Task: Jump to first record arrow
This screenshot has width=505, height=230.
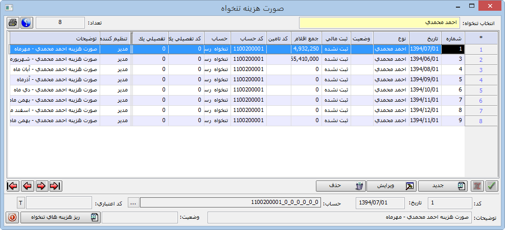Action: 13,186
